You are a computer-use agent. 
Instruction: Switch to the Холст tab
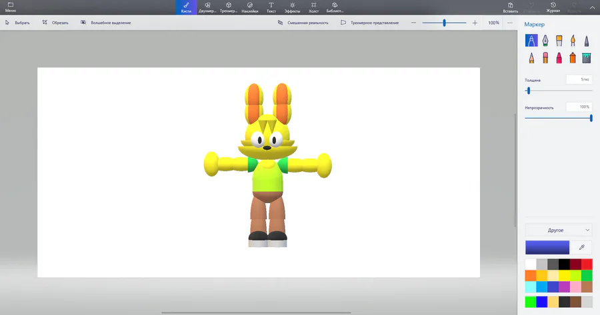(313, 7)
